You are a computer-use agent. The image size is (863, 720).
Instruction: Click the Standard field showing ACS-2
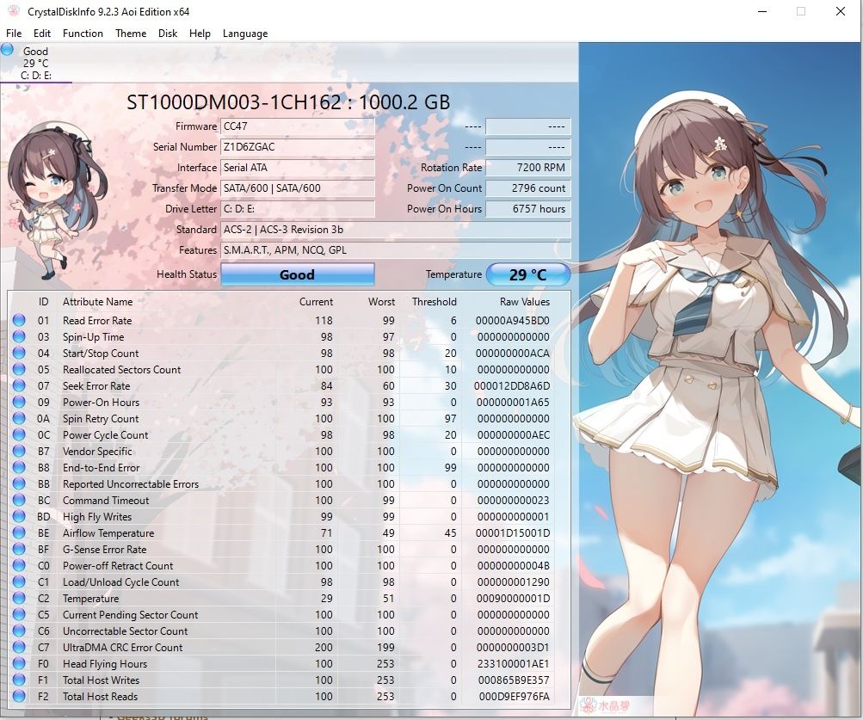(396, 229)
